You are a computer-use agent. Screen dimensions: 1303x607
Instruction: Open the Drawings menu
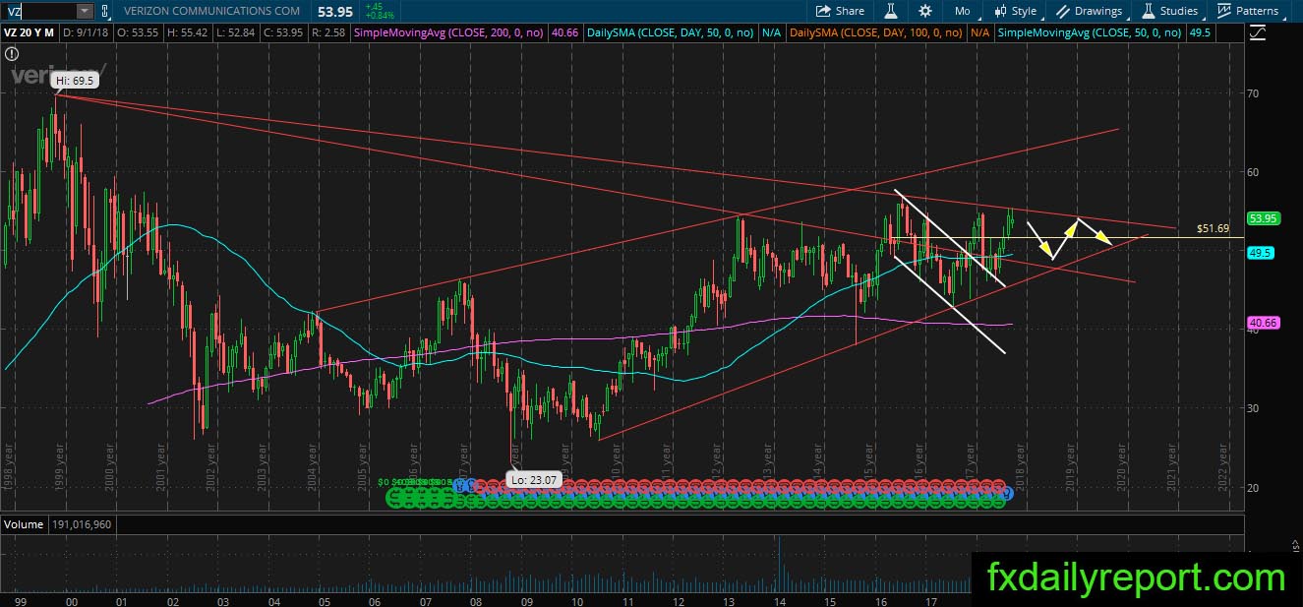click(x=1090, y=11)
